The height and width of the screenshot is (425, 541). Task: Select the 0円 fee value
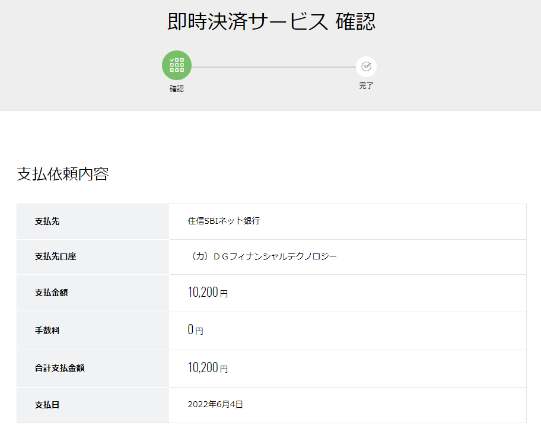tap(195, 329)
